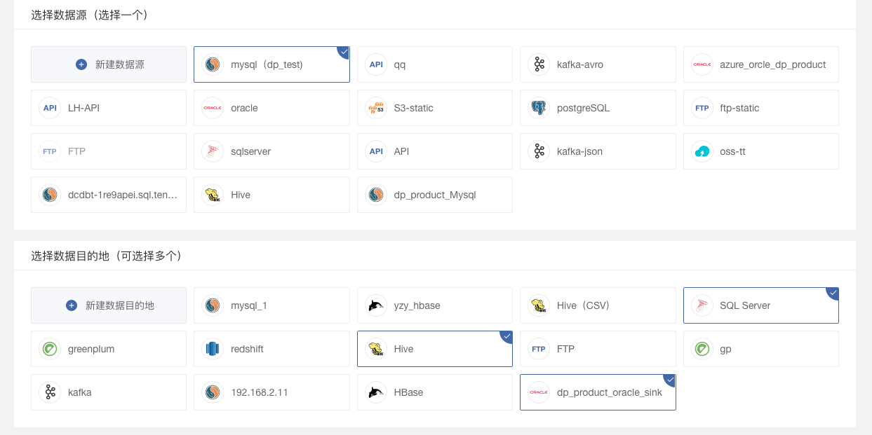Click the postgreSQL elephant icon
Screen dimensions: 872x435
[539, 108]
